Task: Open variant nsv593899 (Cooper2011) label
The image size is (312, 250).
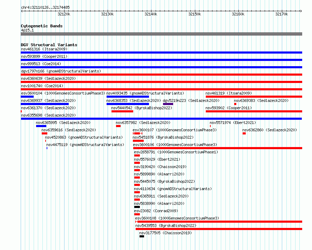Action: tap(44, 56)
